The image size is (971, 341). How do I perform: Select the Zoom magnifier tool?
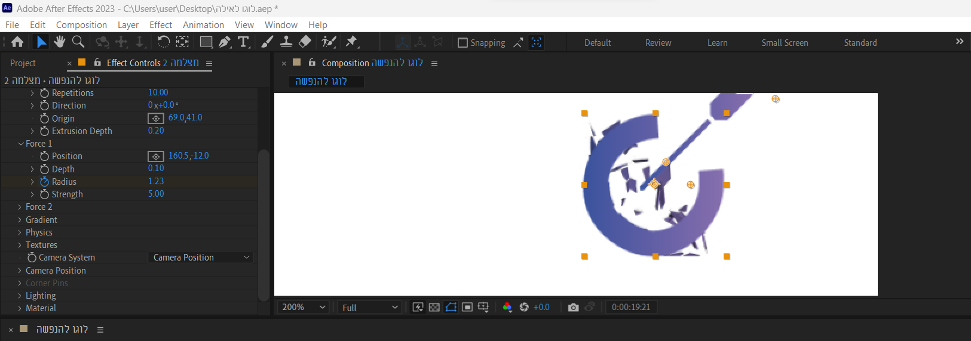(x=78, y=42)
